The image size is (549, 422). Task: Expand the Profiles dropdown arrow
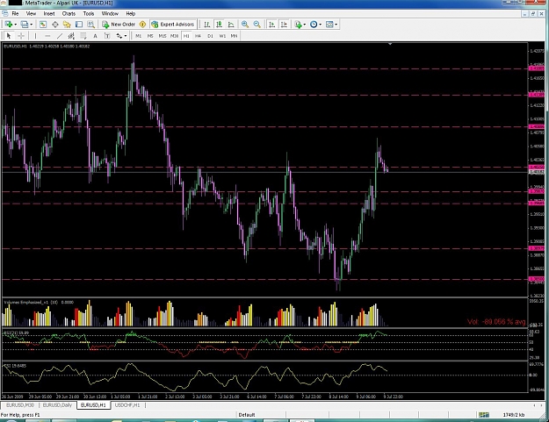[31, 25]
